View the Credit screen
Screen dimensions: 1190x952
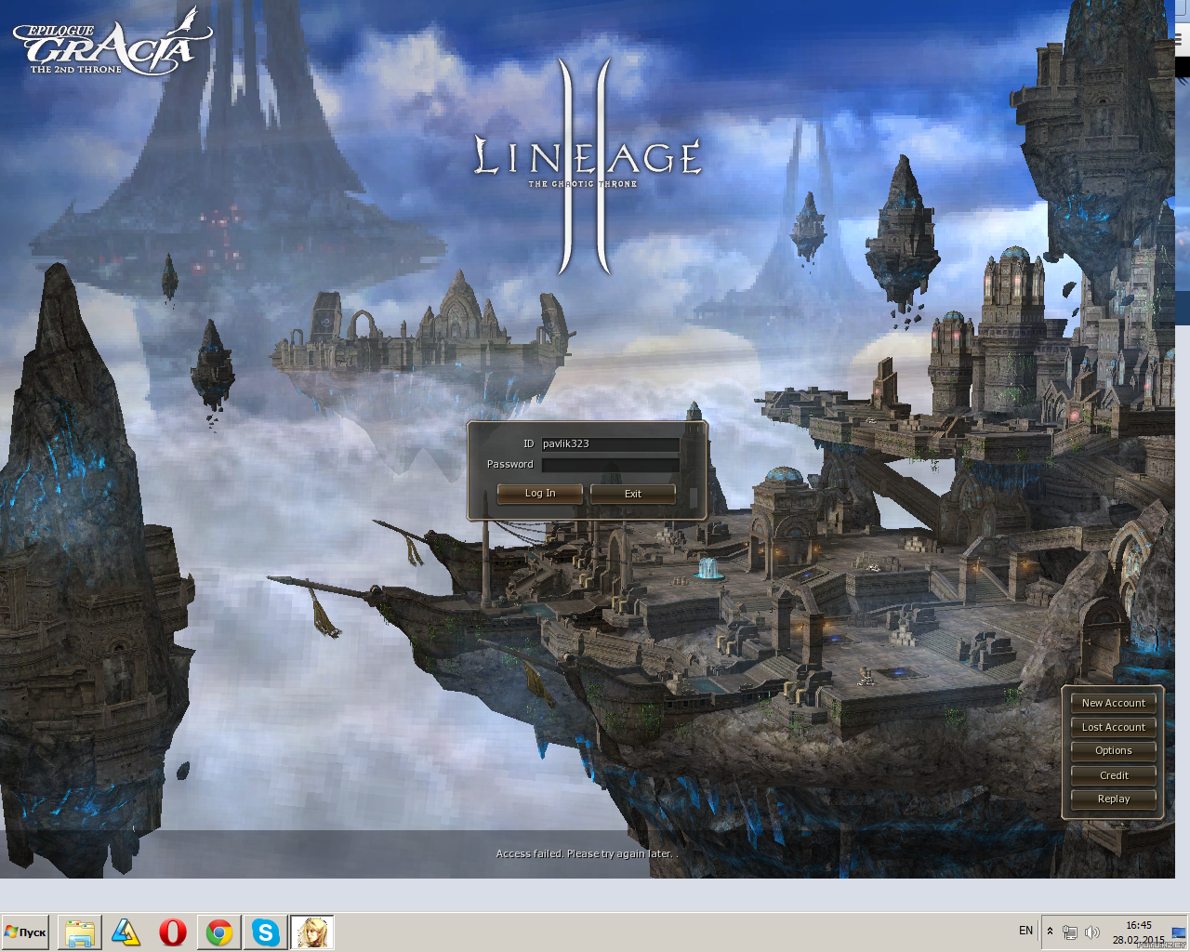tap(1114, 775)
